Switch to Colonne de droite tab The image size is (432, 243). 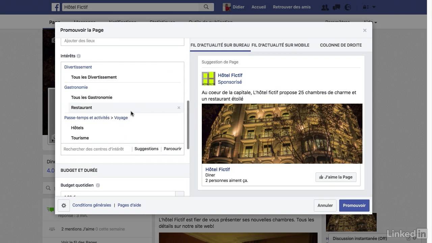pos(341,45)
